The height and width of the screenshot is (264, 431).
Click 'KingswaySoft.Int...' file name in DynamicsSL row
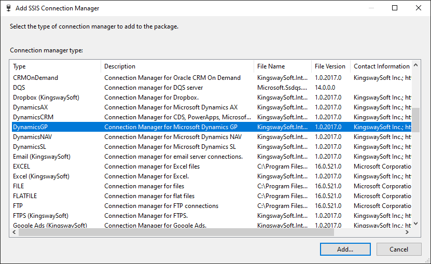[x=282, y=147]
